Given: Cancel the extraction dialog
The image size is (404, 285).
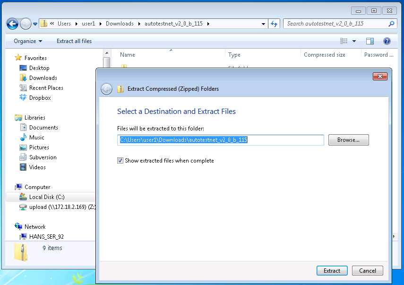Looking at the screenshot, I should pyautogui.click(x=367, y=271).
